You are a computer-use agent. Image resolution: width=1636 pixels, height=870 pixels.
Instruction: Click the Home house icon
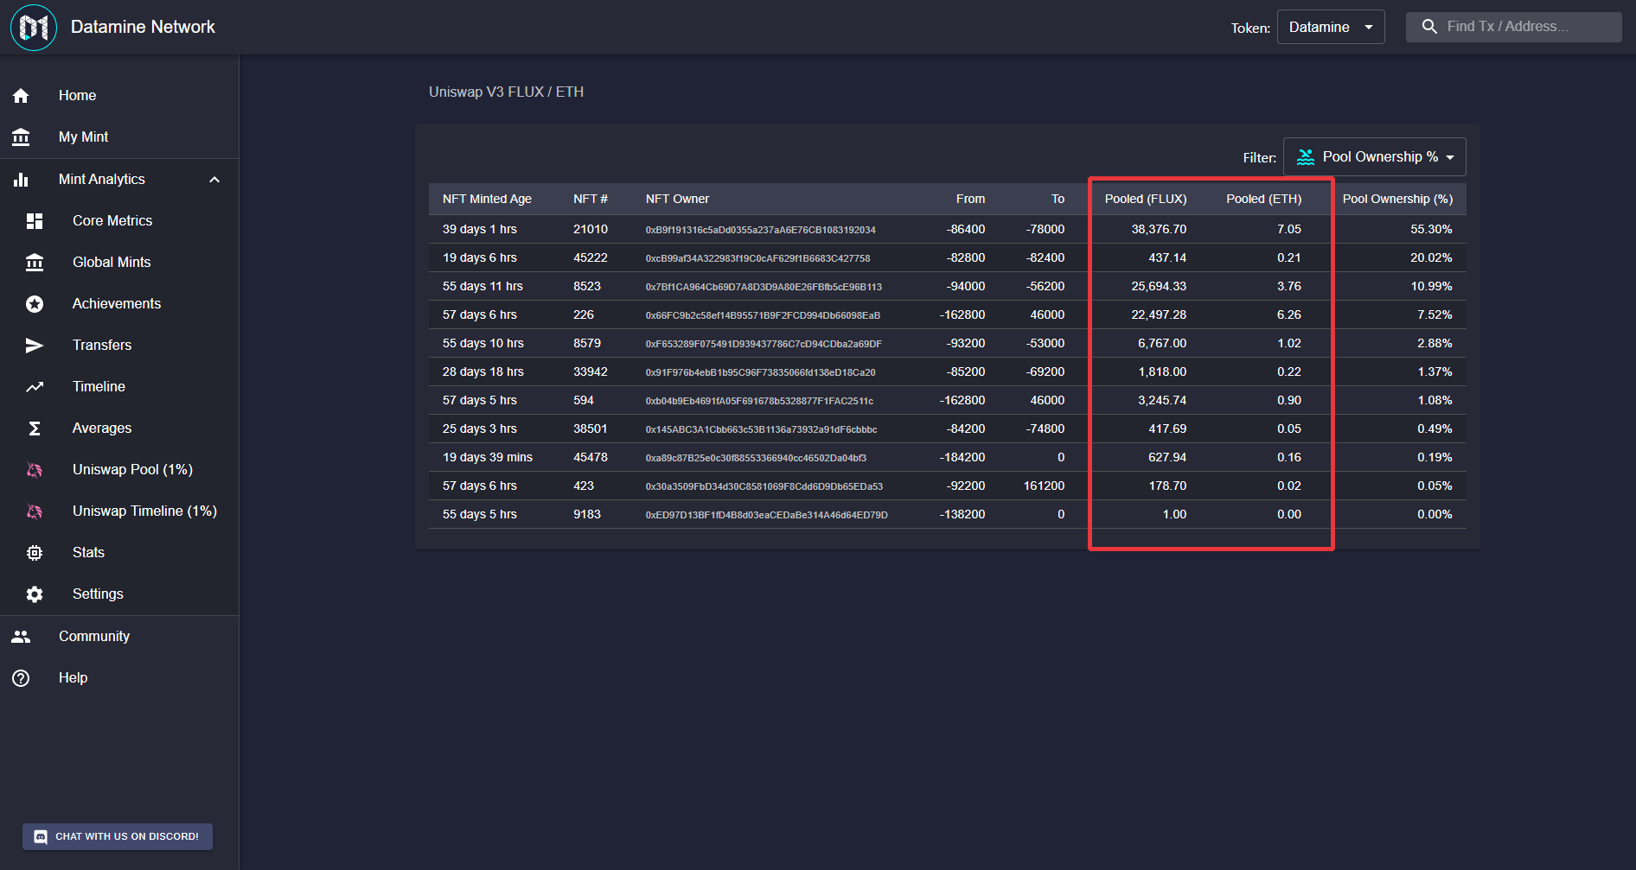(21, 96)
